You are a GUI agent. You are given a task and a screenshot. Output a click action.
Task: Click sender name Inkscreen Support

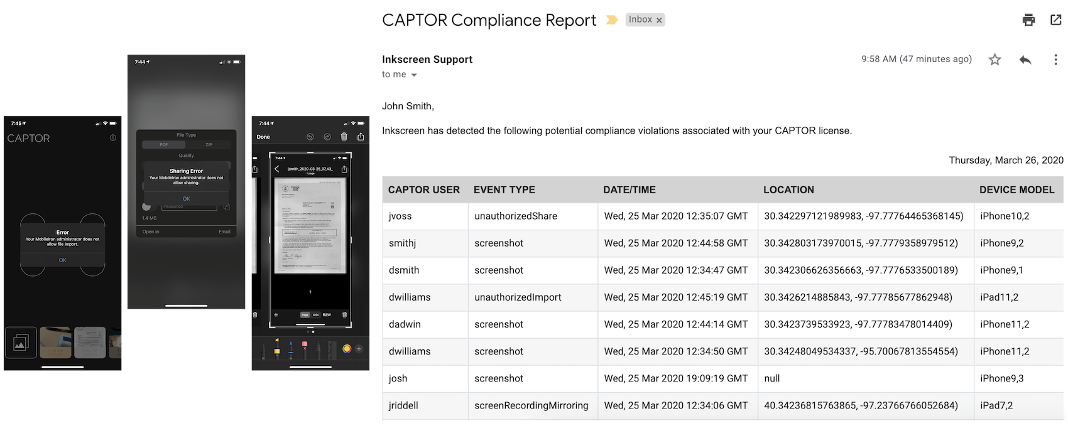[x=427, y=60]
